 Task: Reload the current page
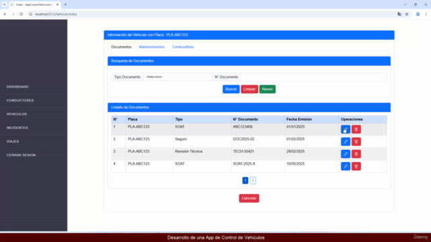click(x=21, y=14)
